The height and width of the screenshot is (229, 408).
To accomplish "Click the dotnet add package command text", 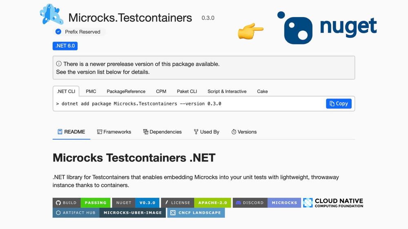I will (139, 103).
